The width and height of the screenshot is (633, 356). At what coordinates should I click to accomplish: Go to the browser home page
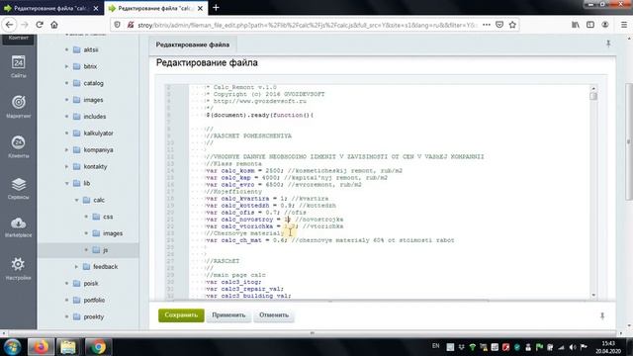point(54,25)
